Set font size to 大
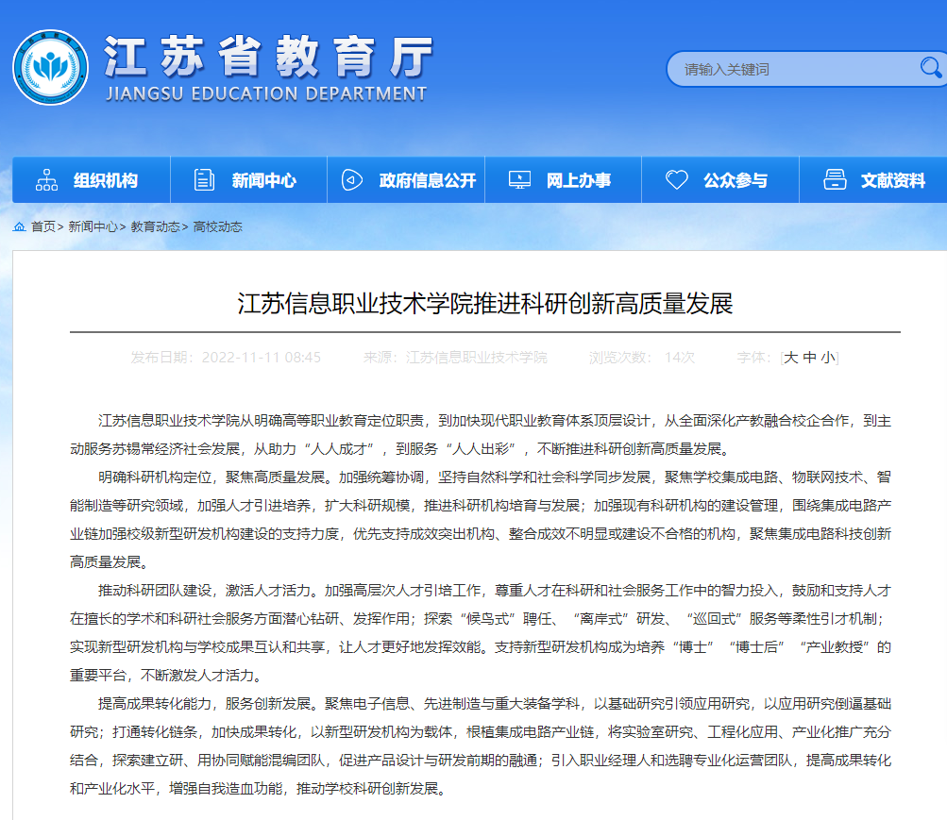 coord(790,358)
